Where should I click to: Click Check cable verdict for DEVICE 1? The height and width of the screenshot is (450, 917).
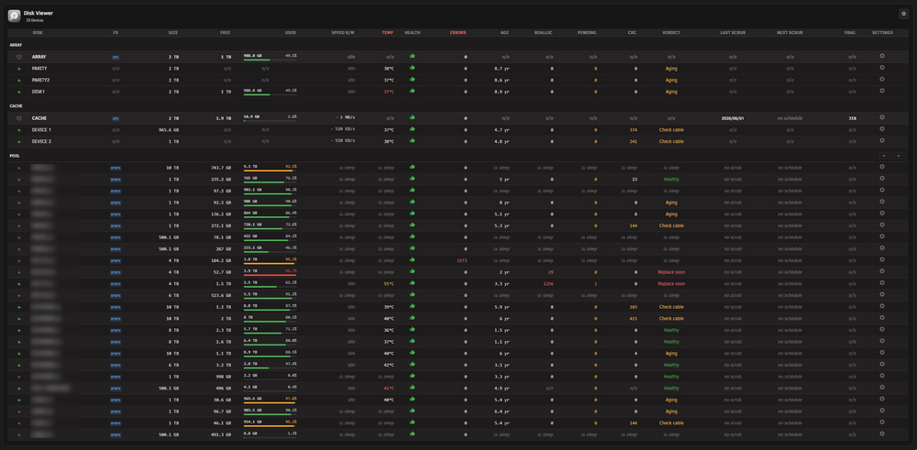coord(671,130)
